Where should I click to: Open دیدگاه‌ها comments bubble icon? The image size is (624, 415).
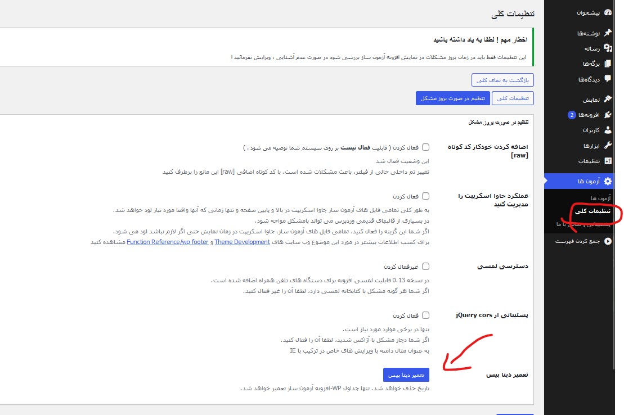[x=608, y=79]
